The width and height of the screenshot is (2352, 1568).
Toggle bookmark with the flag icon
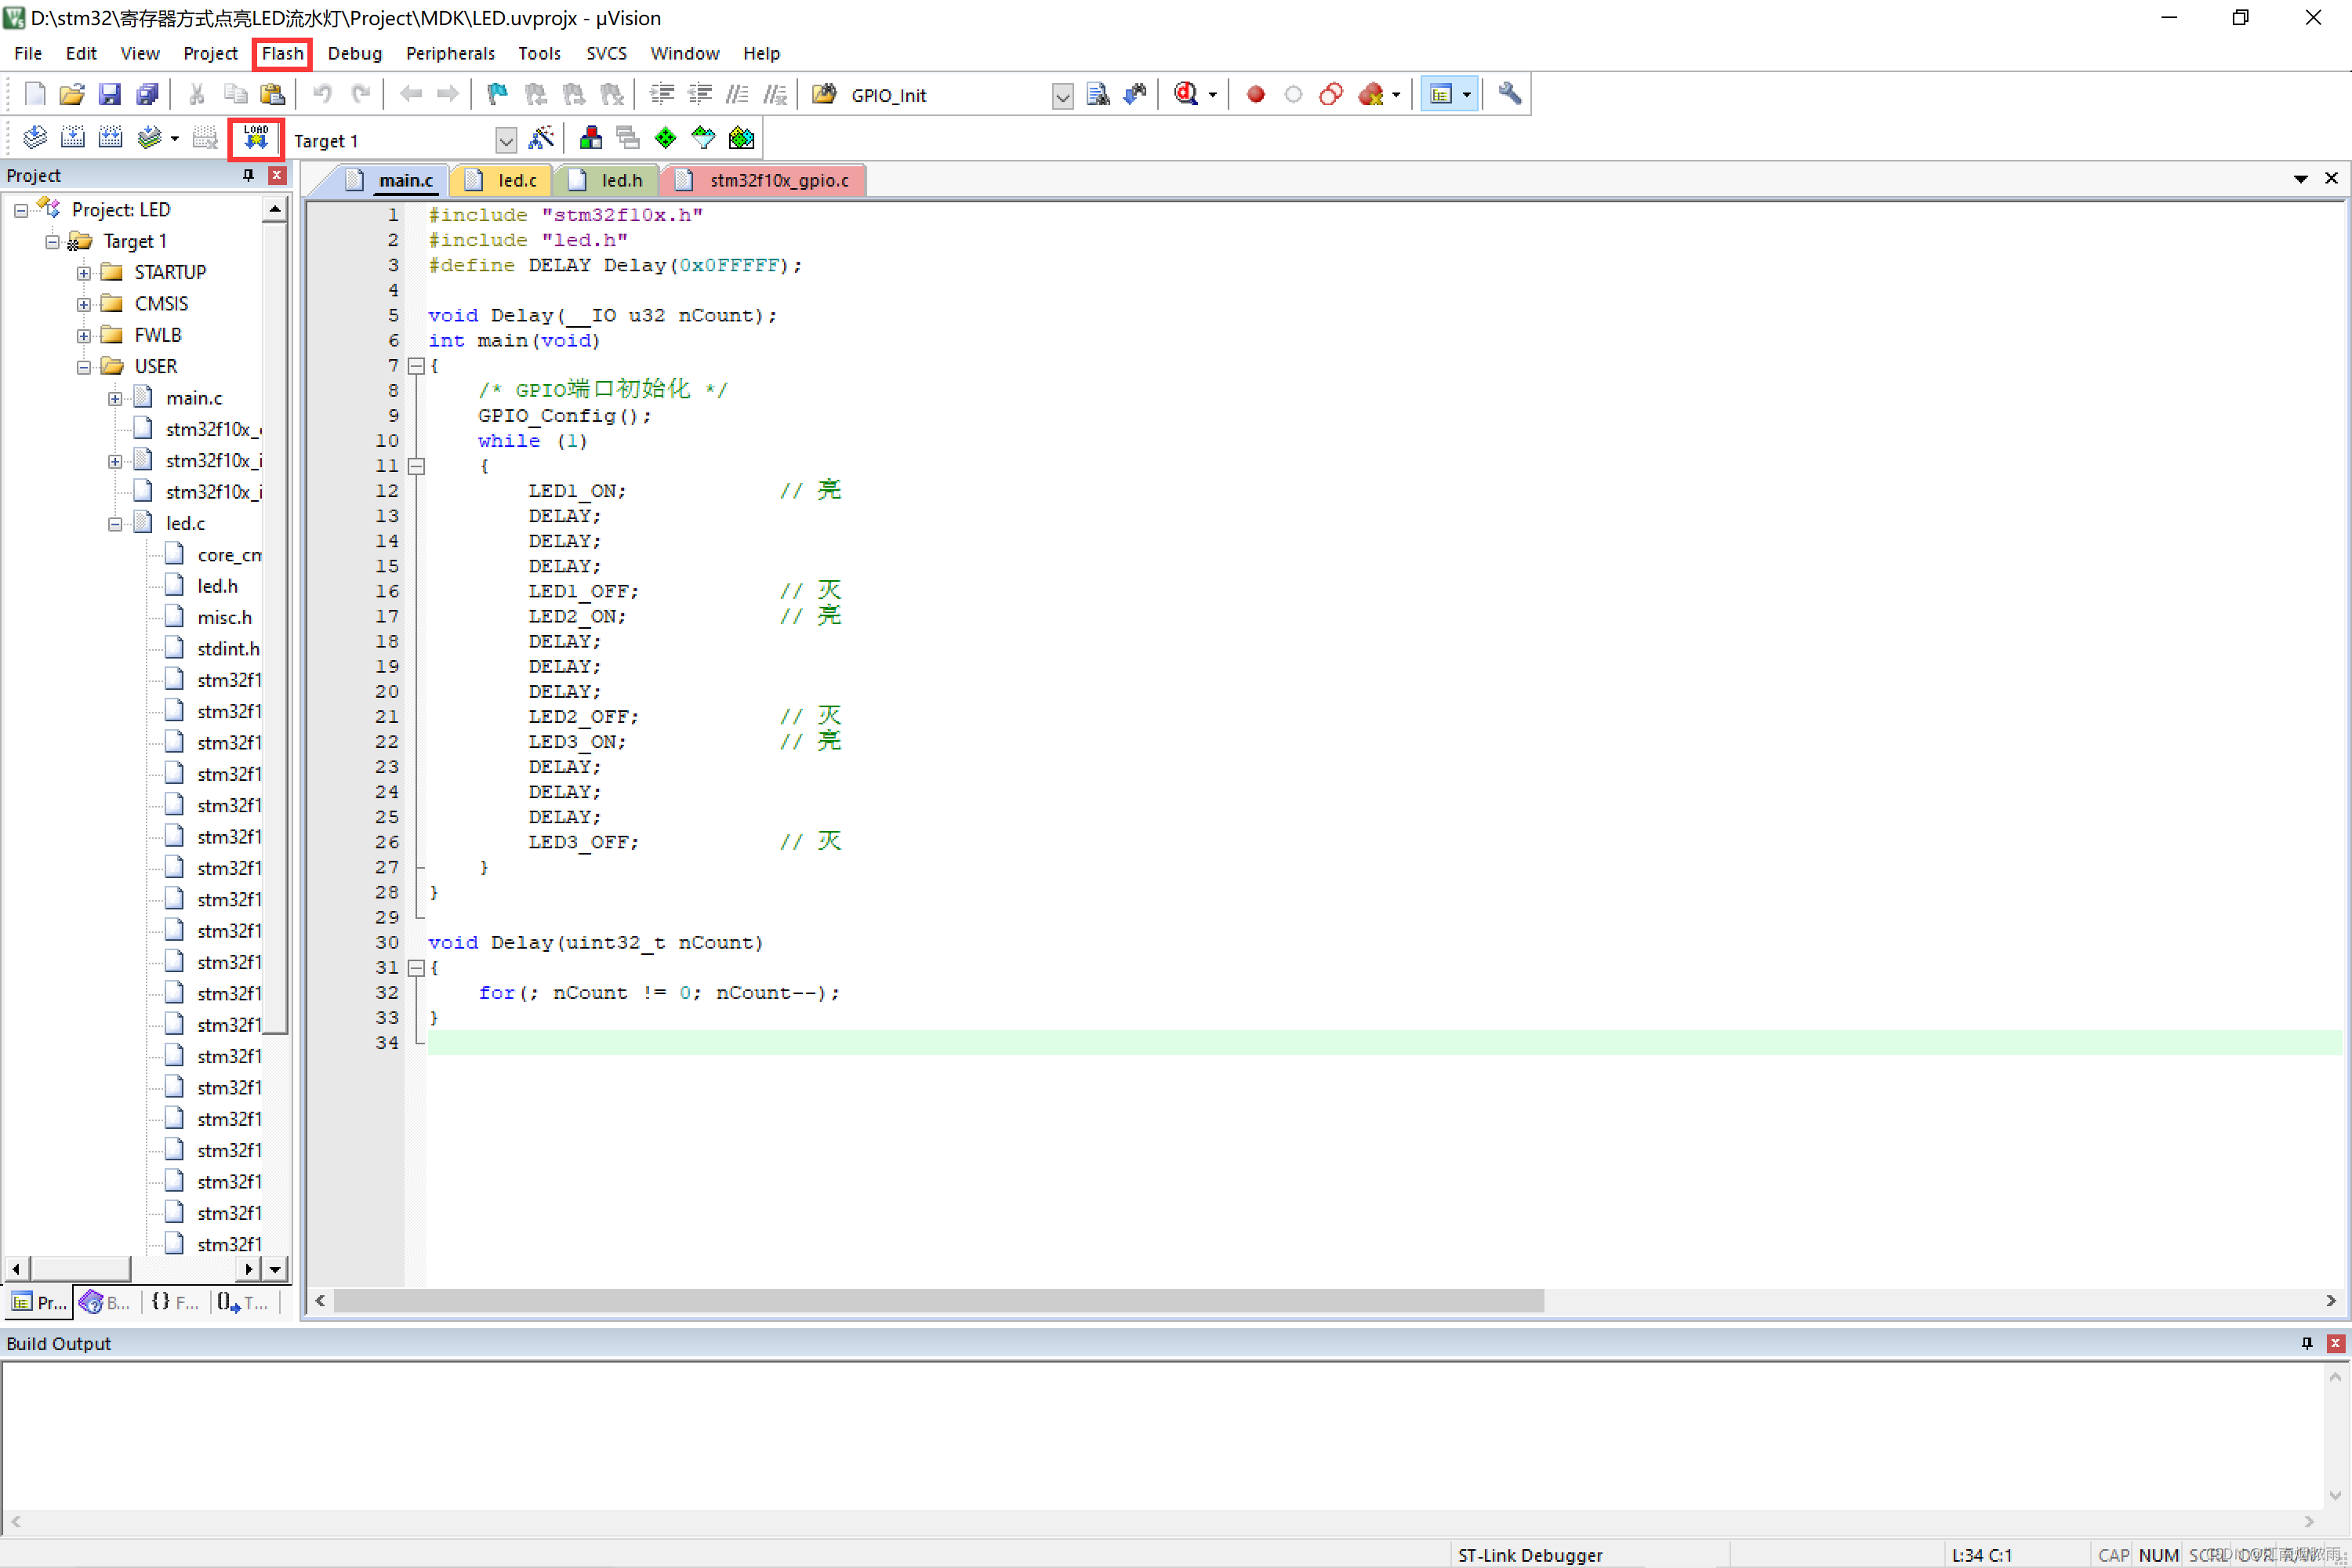tap(497, 94)
